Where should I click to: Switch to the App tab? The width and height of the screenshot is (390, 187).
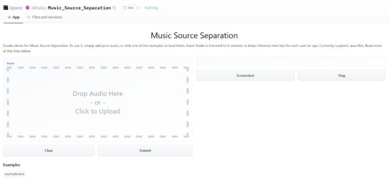tap(14, 18)
